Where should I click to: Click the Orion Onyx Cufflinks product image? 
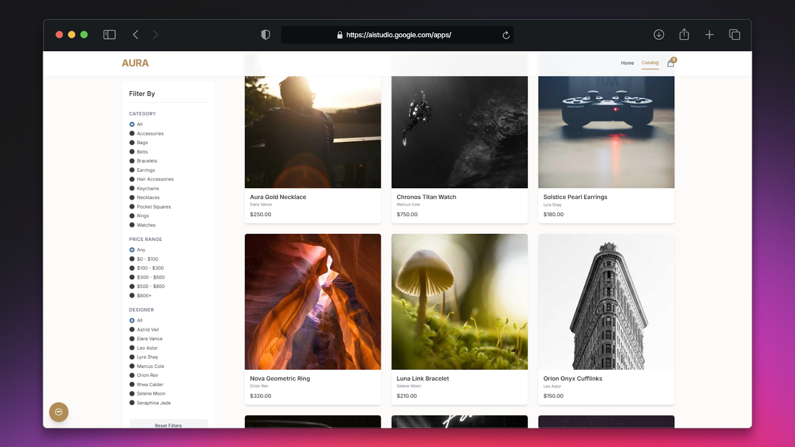tap(606, 301)
